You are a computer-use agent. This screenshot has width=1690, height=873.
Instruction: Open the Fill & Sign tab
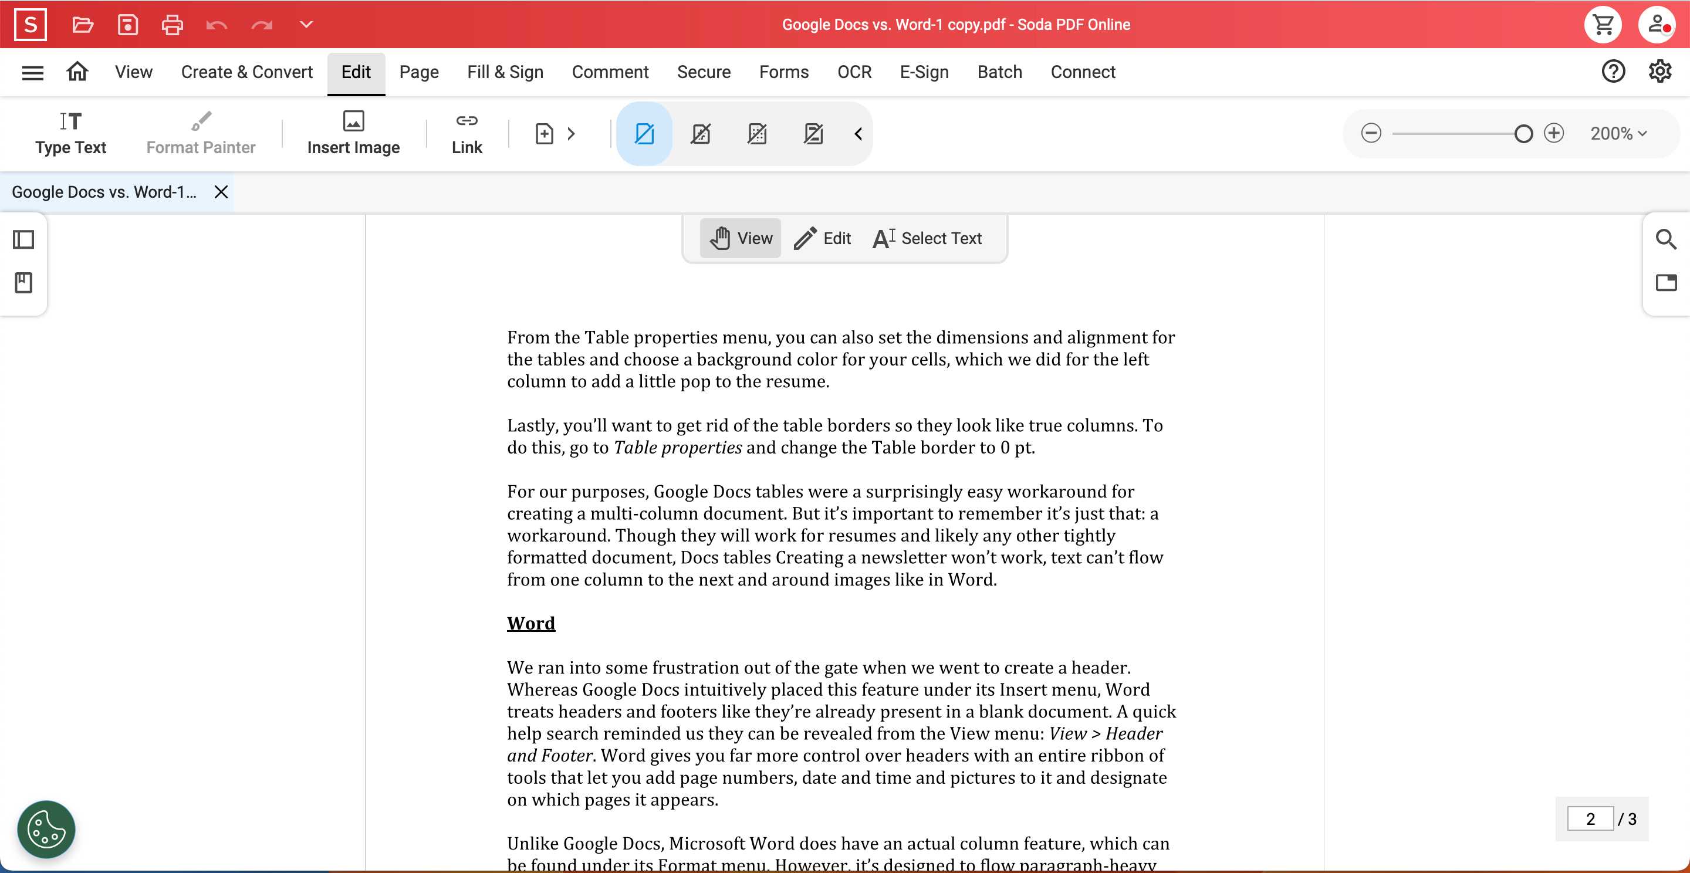pyautogui.click(x=505, y=72)
